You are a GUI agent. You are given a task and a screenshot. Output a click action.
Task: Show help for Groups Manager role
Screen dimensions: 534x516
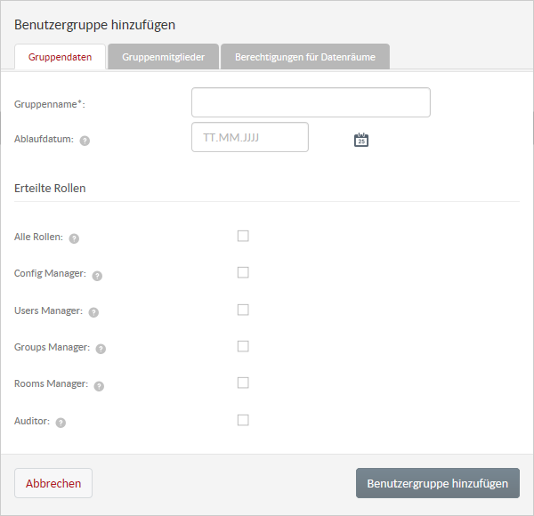(x=101, y=349)
